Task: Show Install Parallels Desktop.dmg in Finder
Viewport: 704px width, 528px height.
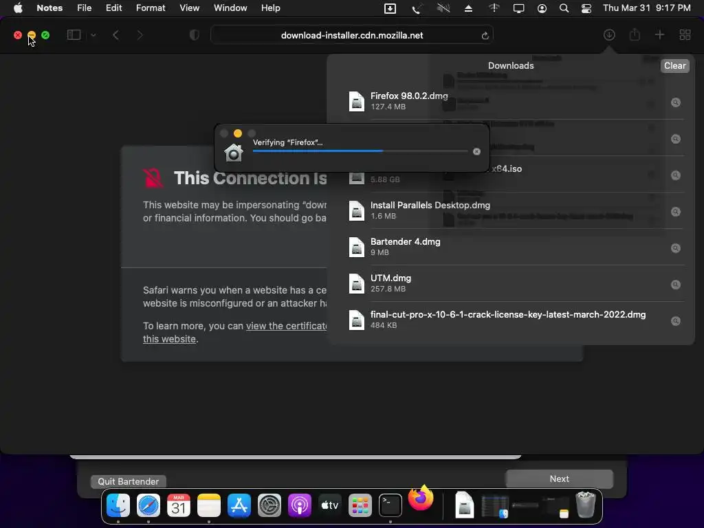Action: point(676,212)
